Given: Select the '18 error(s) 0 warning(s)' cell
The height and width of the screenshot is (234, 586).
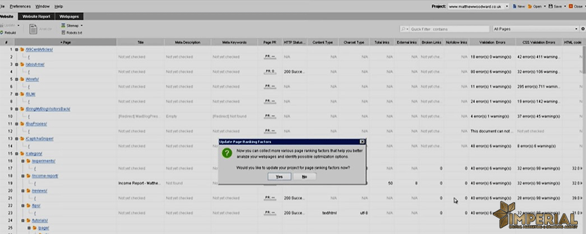Looking at the screenshot, I should [493, 57].
